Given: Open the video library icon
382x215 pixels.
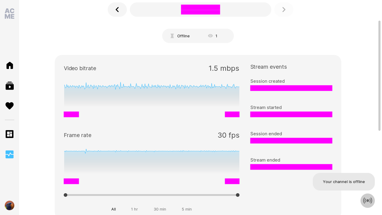Looking at the screenshot, I should coord(10,86).
